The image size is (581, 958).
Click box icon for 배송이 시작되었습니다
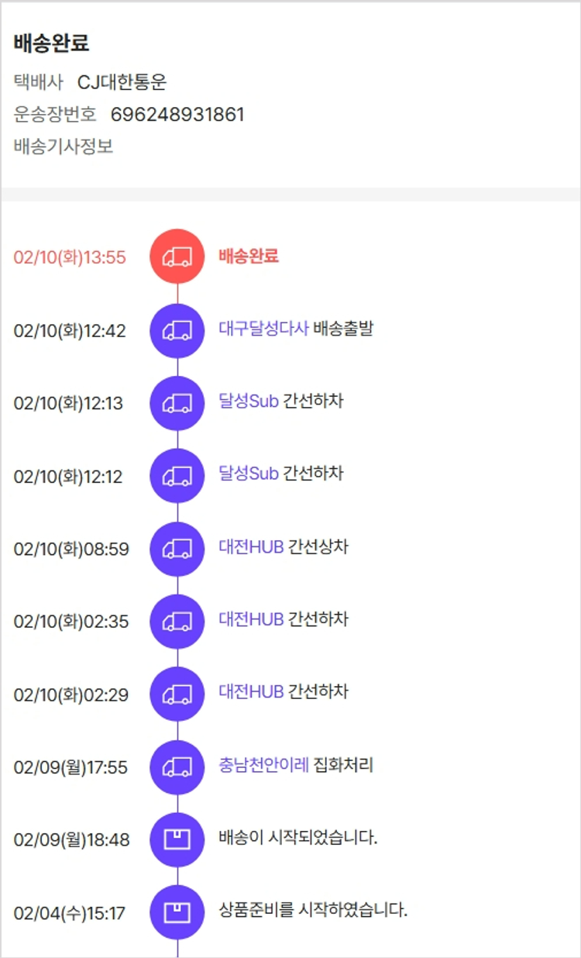tap(177, 839)
